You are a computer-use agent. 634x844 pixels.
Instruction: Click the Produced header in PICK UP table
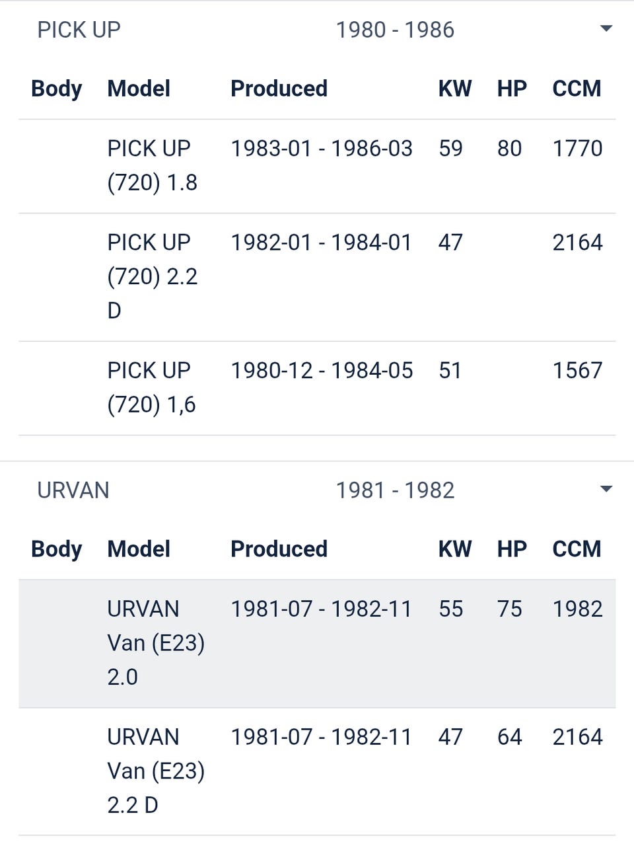click(x=279, y=89)
